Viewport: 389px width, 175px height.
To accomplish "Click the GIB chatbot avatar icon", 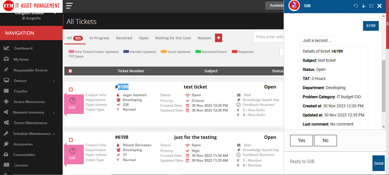I will pyautogui.click(x=294, y=6).
